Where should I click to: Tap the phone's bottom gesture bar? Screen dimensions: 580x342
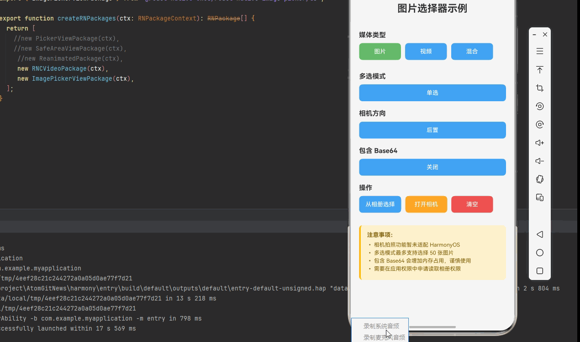pos(432,327)
